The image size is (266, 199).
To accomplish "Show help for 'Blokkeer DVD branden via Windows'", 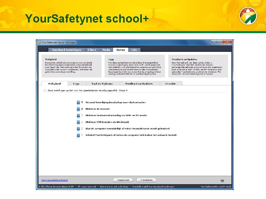I will pyautogui.click(x=78, y=122).
